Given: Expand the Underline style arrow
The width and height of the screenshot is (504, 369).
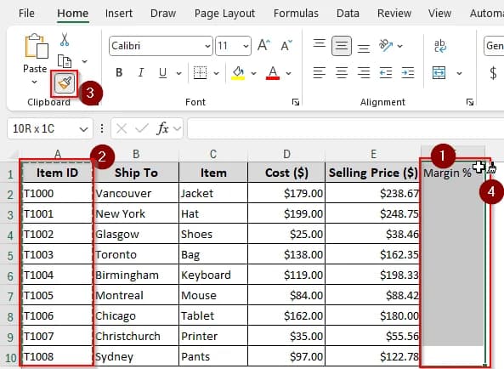Looking at the screenshot, I should click(x=178, y=74).
